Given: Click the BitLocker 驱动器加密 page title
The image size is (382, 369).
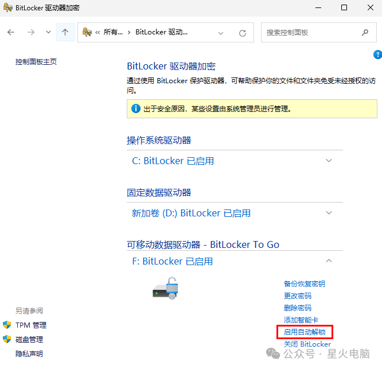Looking at the screenshot, I should (171, 67).
